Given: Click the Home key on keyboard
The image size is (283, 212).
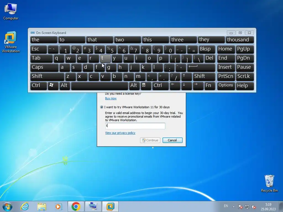Looking at the screenshot, I should pyautogui.click(x=226, y=50).
